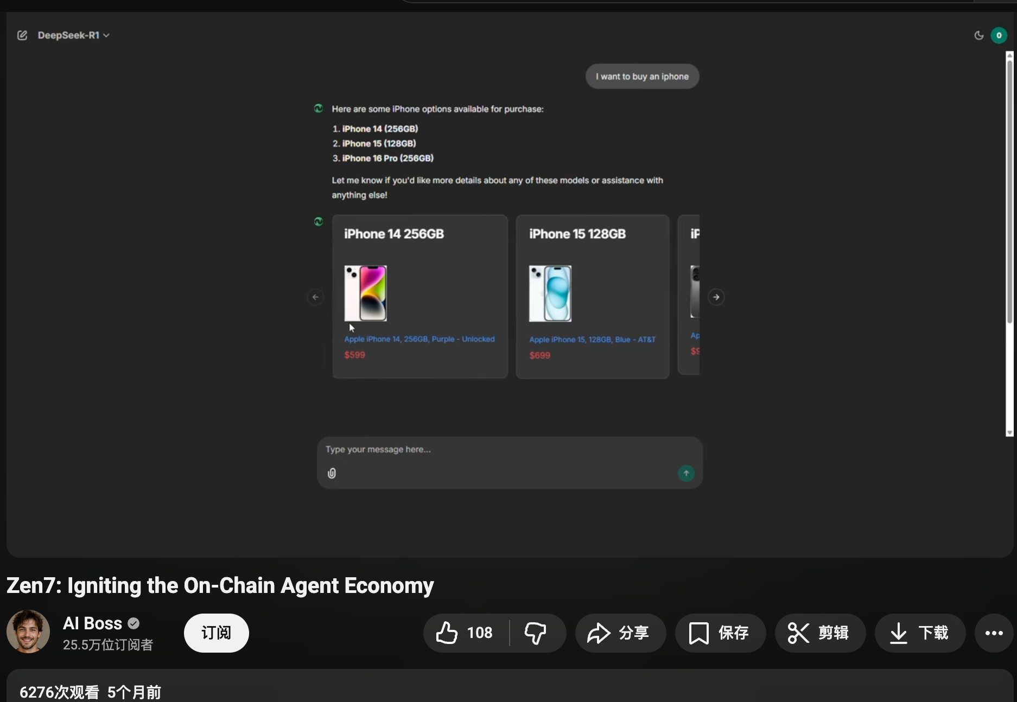The width and height of the screenshot is (1017, 702).
Task: Advance to next product carousel card
Action: click(x=716, y=297)
